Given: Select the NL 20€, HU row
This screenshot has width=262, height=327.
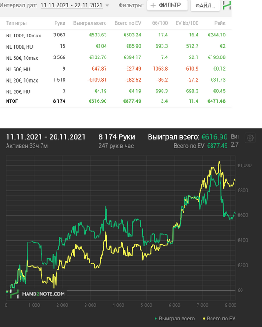Looking at the screenshot, I should click(x=116, y=92).
